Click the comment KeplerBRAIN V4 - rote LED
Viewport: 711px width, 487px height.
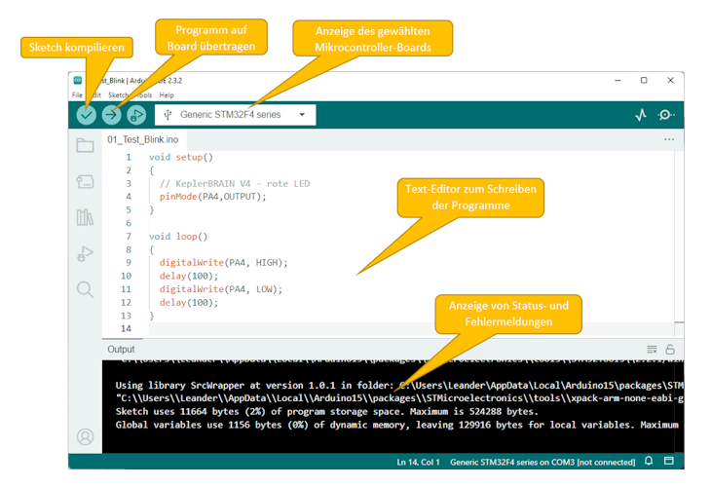click(235, 184)
